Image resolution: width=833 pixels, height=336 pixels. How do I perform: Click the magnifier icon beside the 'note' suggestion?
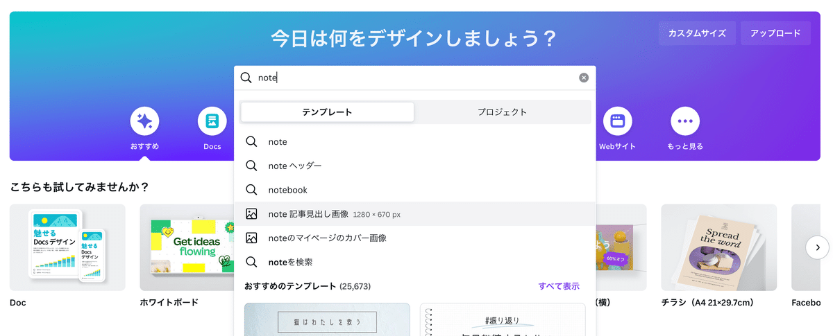click(x=251, y=142)
